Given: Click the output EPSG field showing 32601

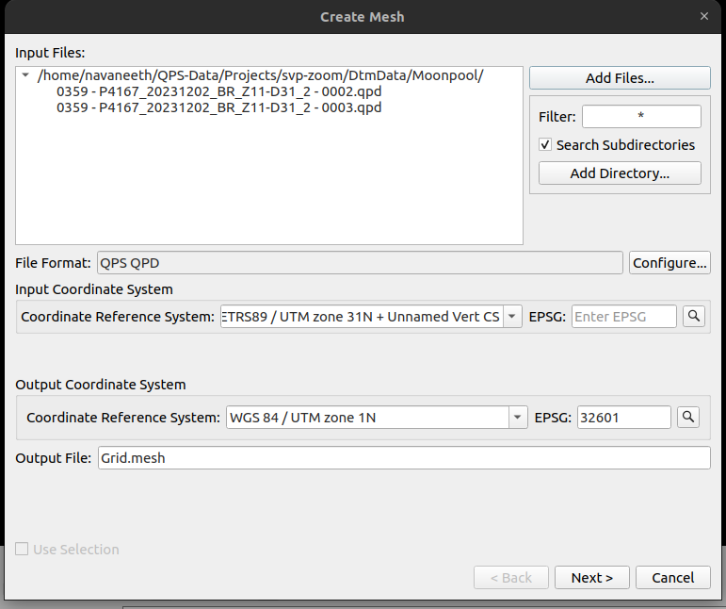Looking at the screenshot, I should tap(623, 417).
